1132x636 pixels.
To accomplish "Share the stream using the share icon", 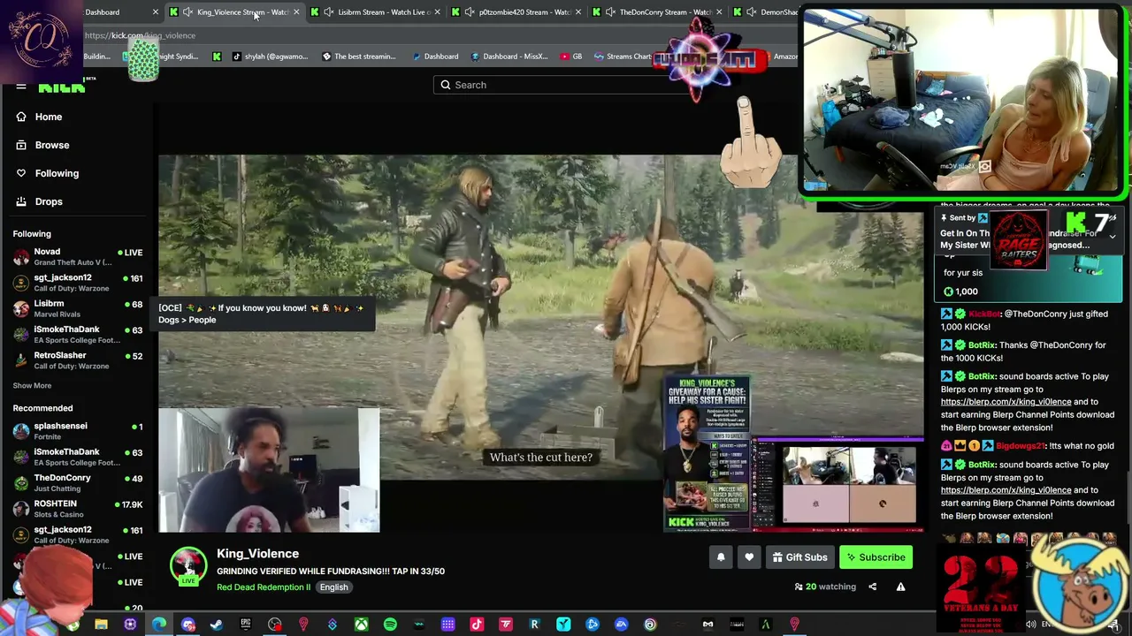I will [872, 587].
